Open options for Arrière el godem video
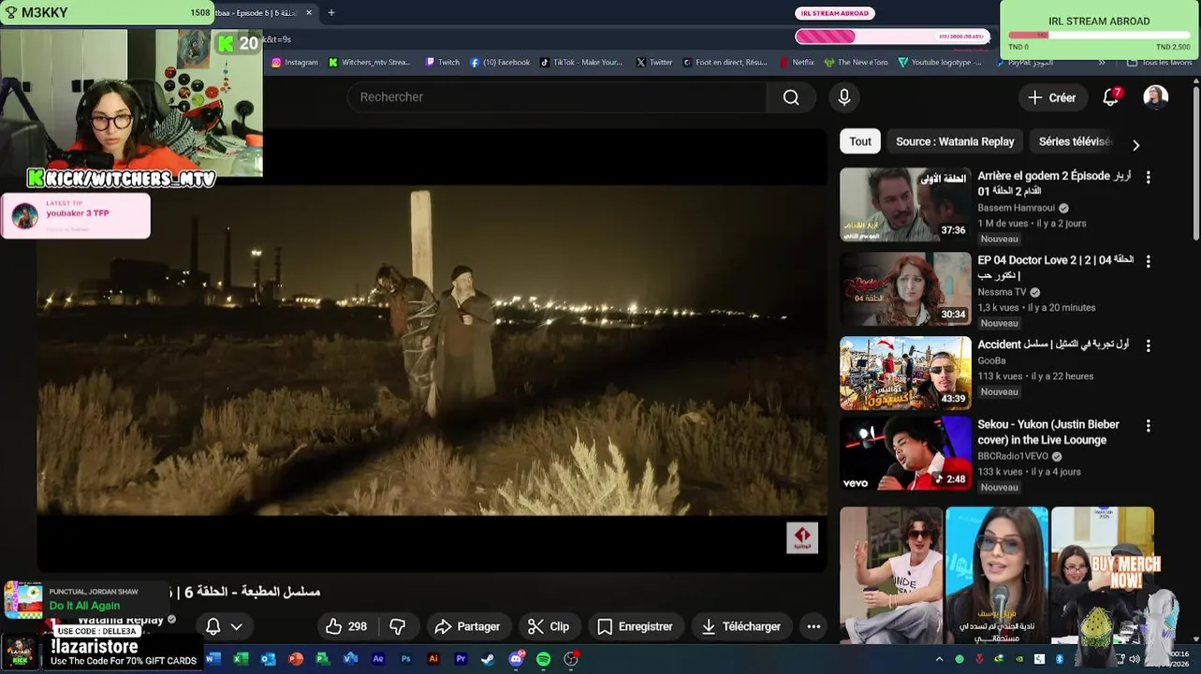 click(x=1148, y=177)
